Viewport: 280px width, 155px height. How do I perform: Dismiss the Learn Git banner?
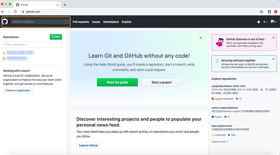pyautogui.click(x=201, y=38)
